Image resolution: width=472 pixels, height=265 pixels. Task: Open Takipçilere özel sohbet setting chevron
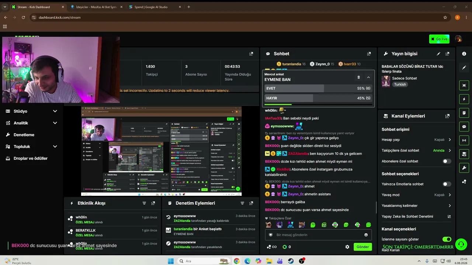[x=450, y=151]
